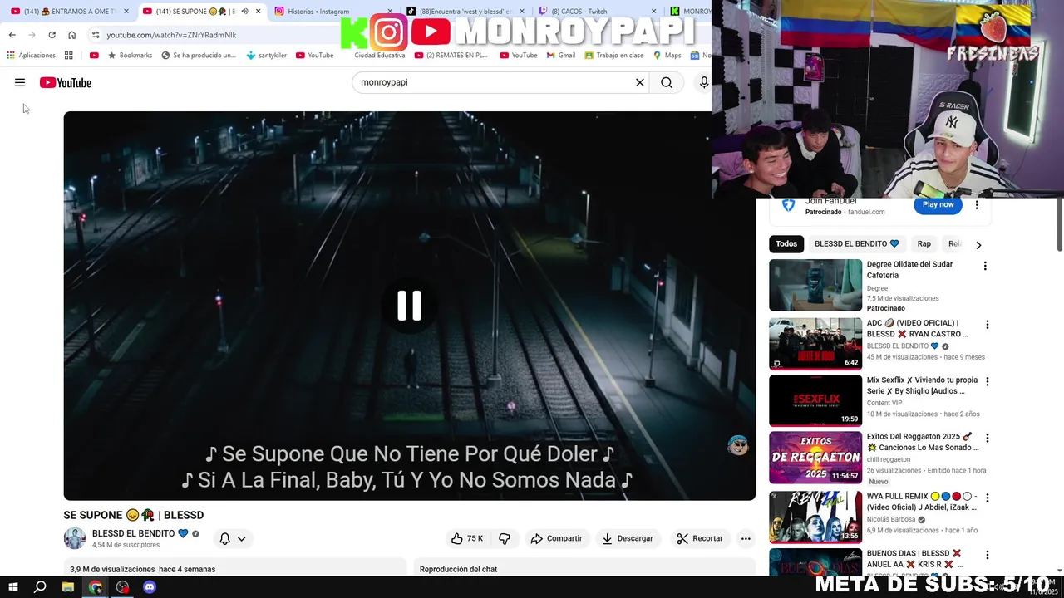
Task: Select the BLESSD EL BENDITO filter chip
Action: pos(856,243)
